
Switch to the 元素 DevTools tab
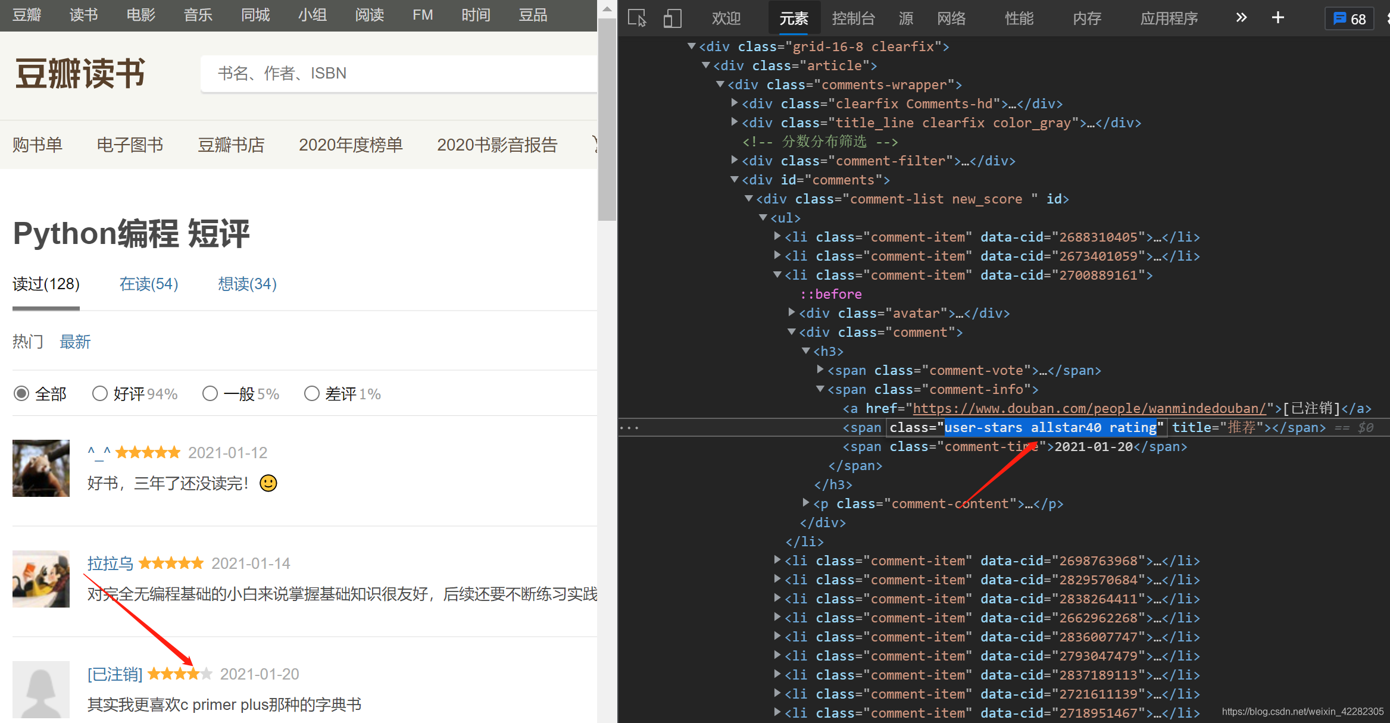[794, 18]
